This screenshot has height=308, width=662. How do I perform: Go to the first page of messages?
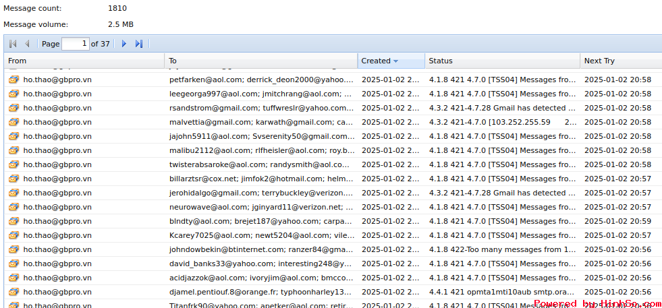(13, 44)
